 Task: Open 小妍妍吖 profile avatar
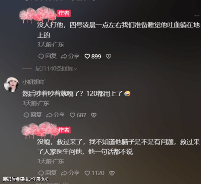(11, 85)
